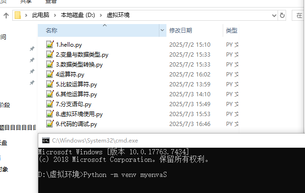Select sidebar item ending in 阶段
The image size is (305, 193).
click(x=5, y=105)
